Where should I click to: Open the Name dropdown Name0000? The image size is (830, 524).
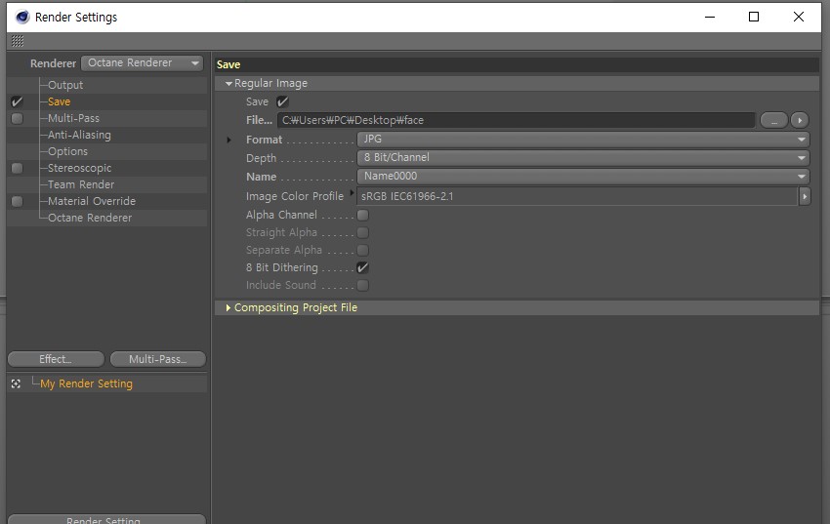[x=583, y=176]
